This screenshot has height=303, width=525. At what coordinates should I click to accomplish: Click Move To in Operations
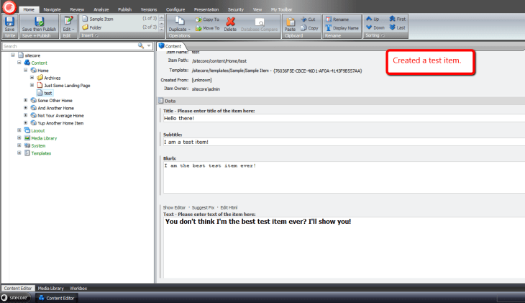point(208,28)
